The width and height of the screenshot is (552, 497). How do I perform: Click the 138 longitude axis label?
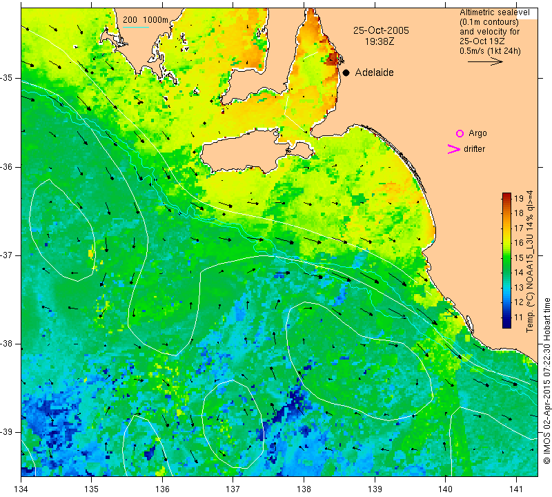pyautogui.click(x=304, y=489)
